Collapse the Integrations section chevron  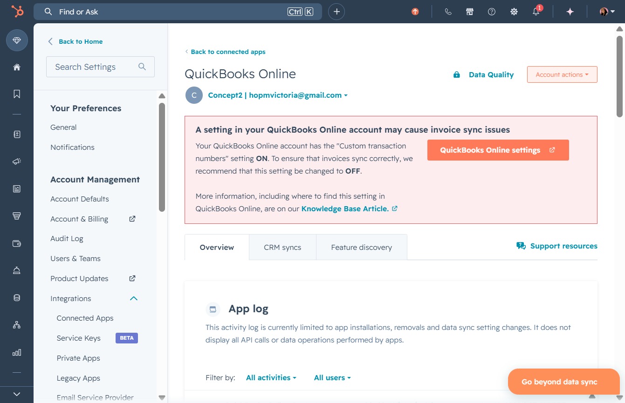coord(134,299)
